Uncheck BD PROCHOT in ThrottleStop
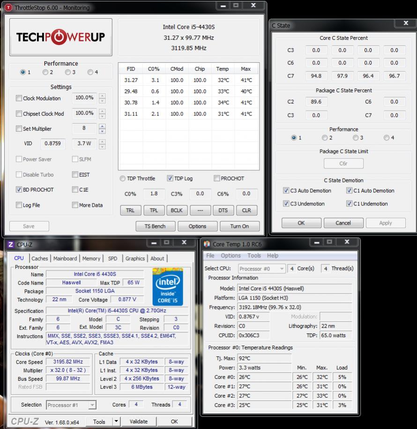The image size is (417, 429). pyautogui.click(x=19, y=189)
